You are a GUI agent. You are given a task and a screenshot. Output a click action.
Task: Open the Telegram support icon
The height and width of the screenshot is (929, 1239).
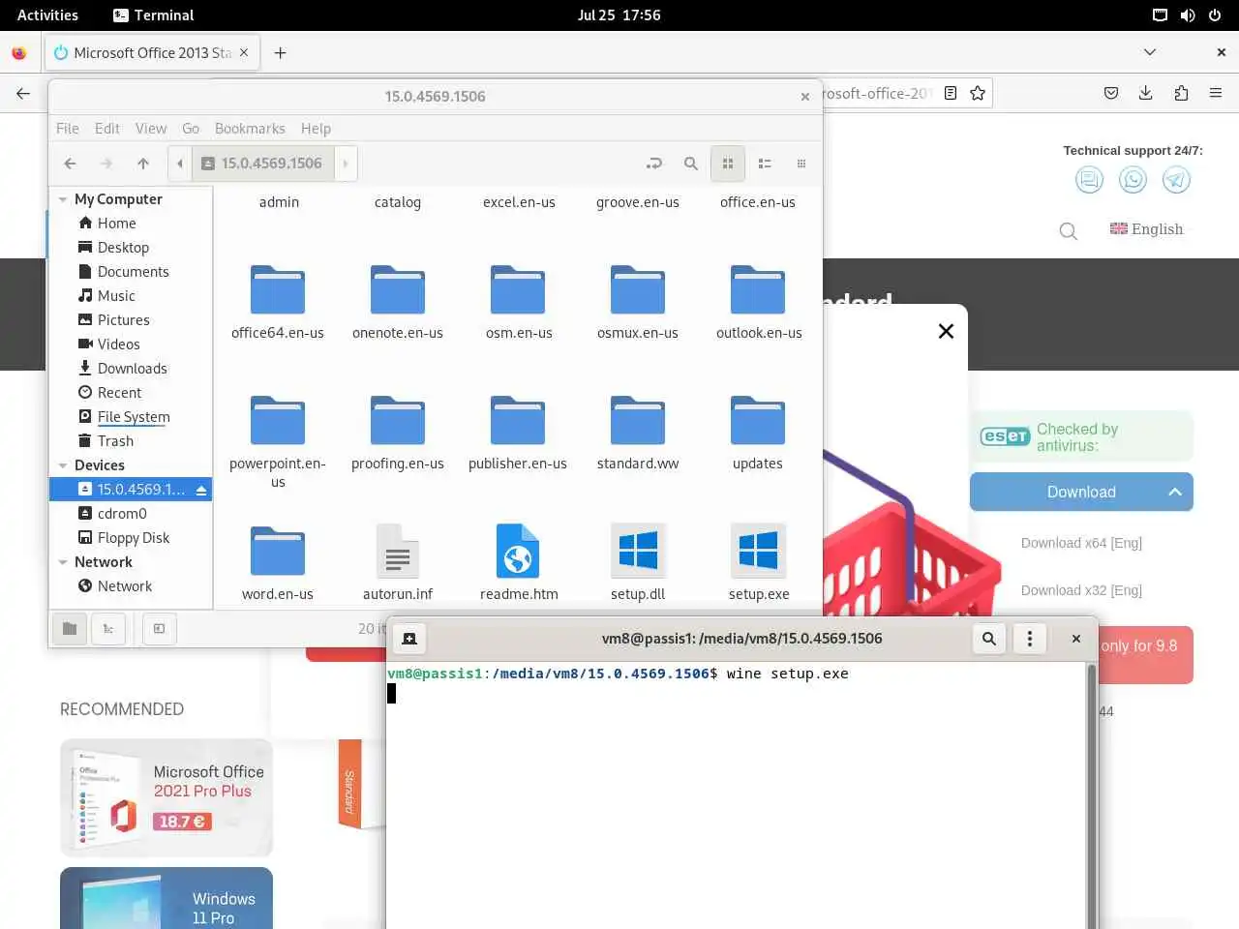click(x=1176, y=180)
